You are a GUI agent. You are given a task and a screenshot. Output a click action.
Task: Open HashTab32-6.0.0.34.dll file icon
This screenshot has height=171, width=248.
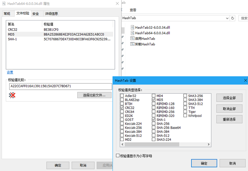[132, 27]
